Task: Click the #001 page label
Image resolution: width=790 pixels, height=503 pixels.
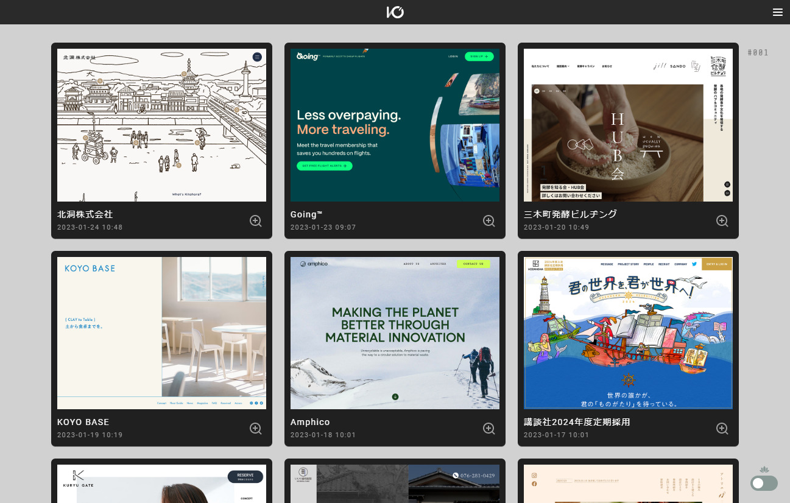Action: tap(758, 52)
